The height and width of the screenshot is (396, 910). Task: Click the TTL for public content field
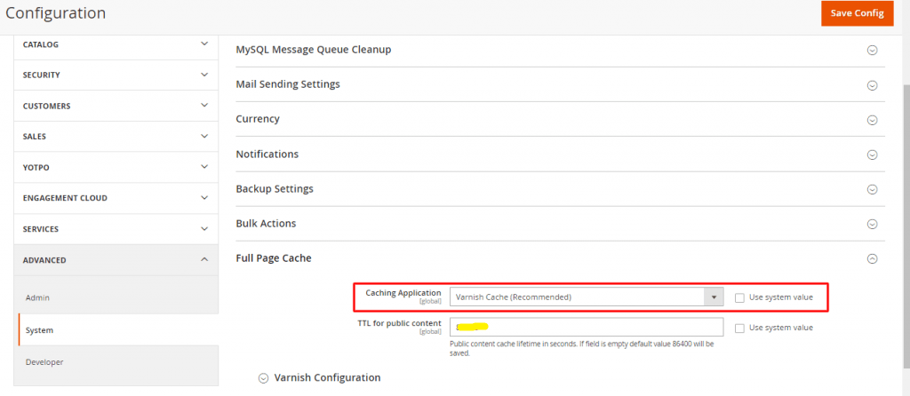[x=587, y=327]
